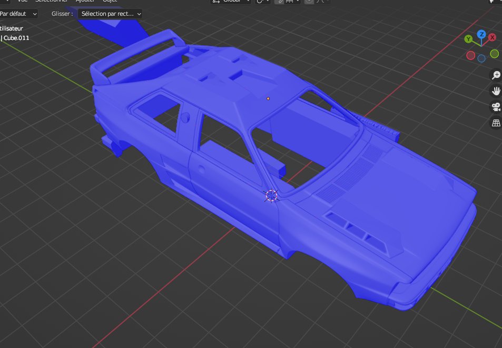Open the 'Par défaut' orientation dropdown
Image resolution: width=502 pixels, height=348 pixels.
click(18, 13)
